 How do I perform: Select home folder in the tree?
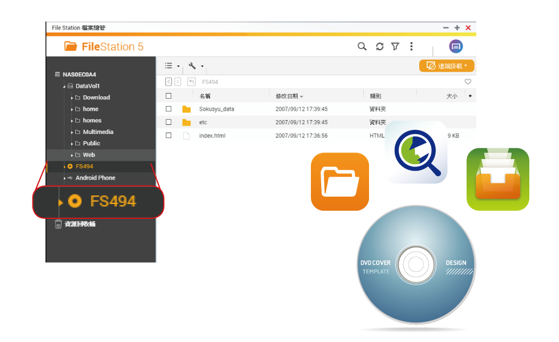click(x=91, y=109)
